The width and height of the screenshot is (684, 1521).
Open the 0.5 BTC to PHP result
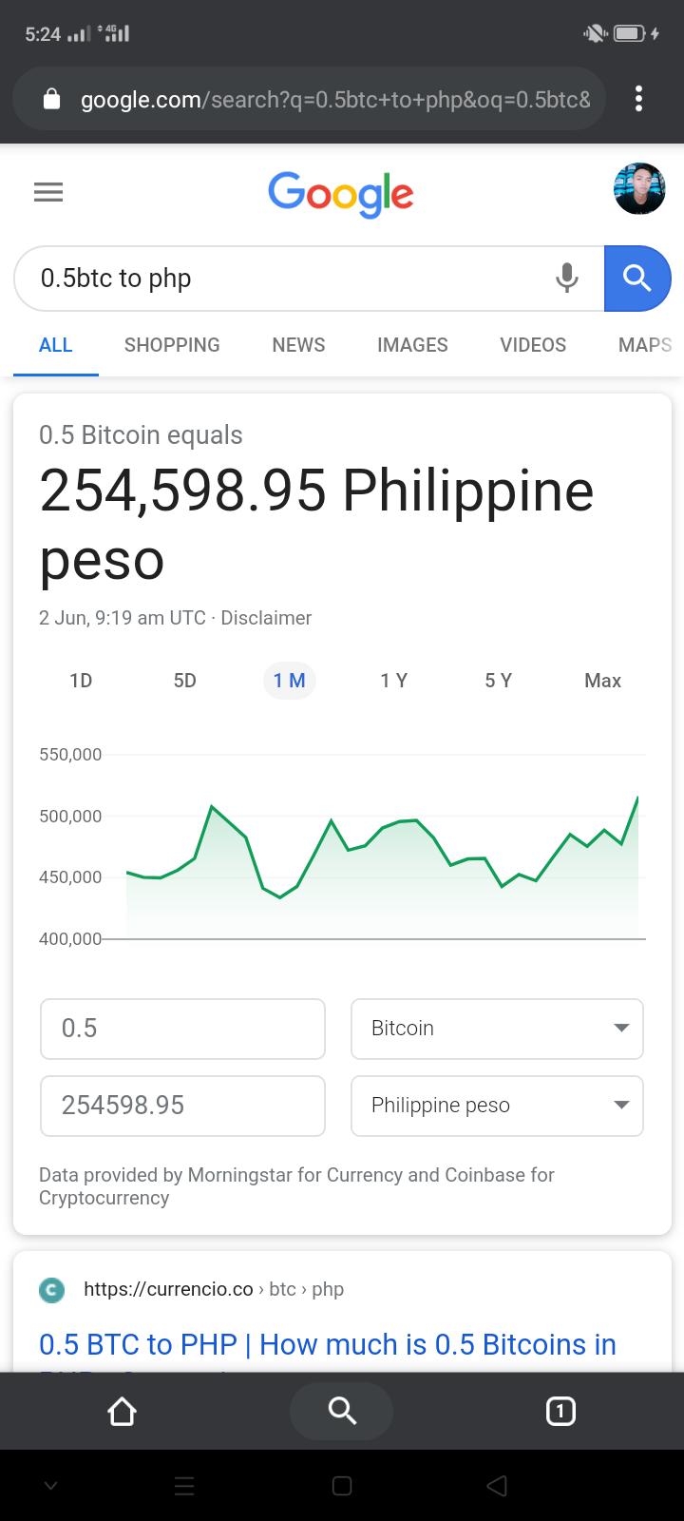(328, 1345)
